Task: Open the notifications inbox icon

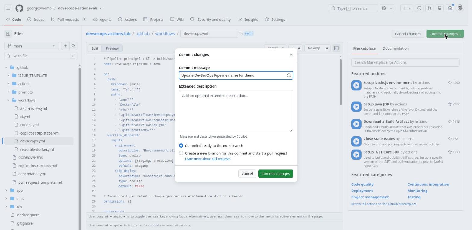Action: pyautogui.click(x=450, y=8)
